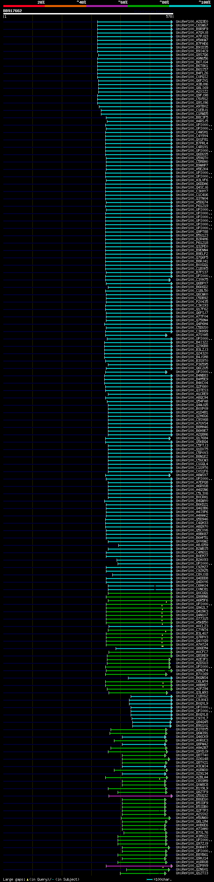The height and width of the screenshot is (882, 214).
Task: Select the UniRef100_A3BJH6 label
Action: click(x=192, y=84)
